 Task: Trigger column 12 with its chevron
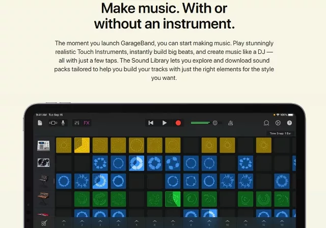tap(264, 222)
